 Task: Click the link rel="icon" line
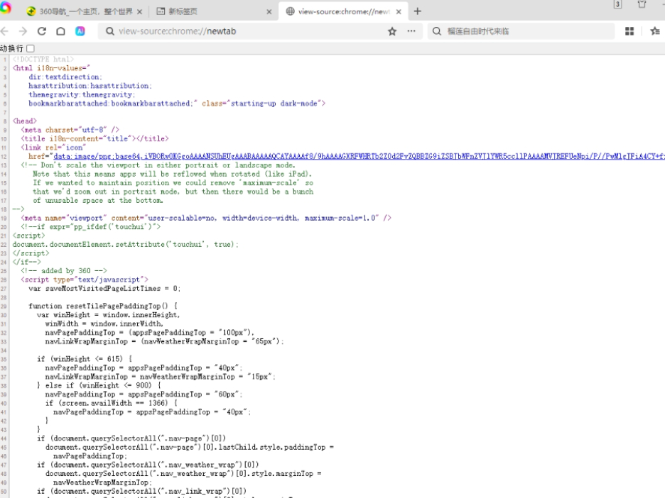pyautogui.click(x=53, y=148)
